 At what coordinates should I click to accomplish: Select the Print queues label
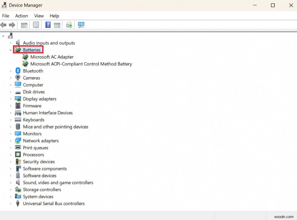tap(36, 148)
